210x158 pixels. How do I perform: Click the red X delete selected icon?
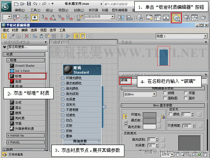coord(27,36)
